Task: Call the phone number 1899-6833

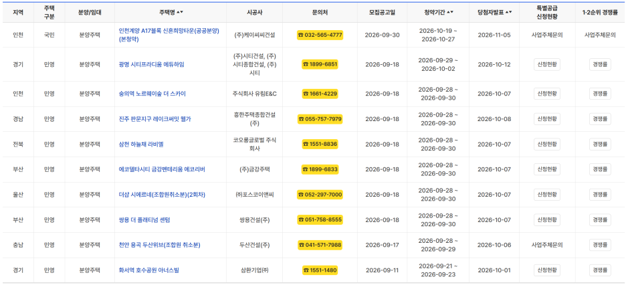Action: 320,170
